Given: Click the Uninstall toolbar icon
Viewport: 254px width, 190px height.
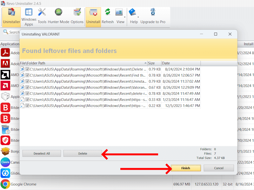Looking at the screenshot, I should tap(93, 16).
